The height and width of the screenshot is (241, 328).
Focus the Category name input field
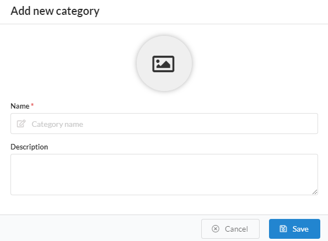click(x=164, y=124)
